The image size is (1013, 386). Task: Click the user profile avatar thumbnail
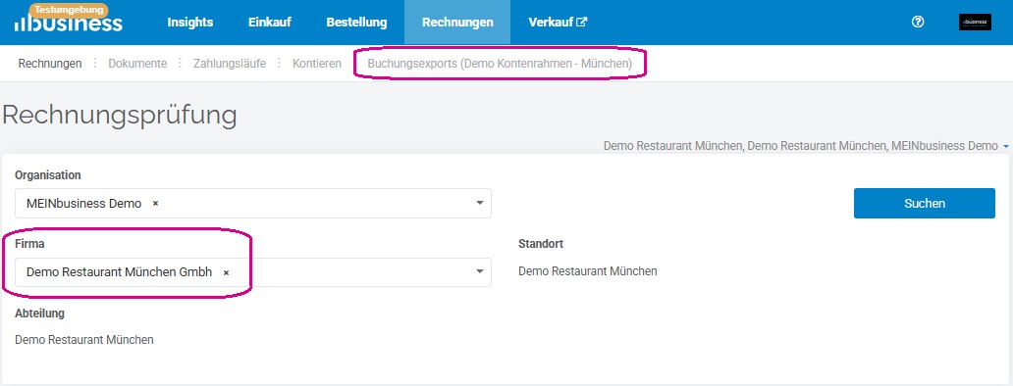point(975,22)
